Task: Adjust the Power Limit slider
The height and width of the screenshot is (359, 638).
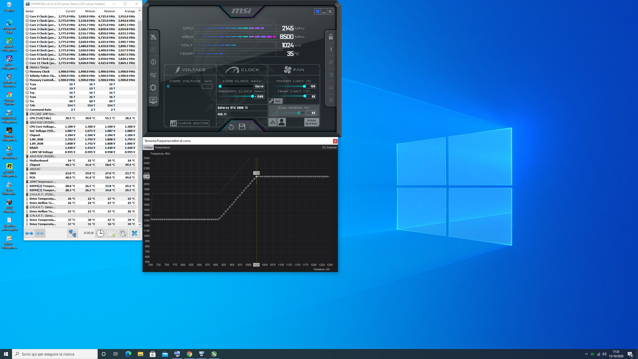Action: coord(304,86)
